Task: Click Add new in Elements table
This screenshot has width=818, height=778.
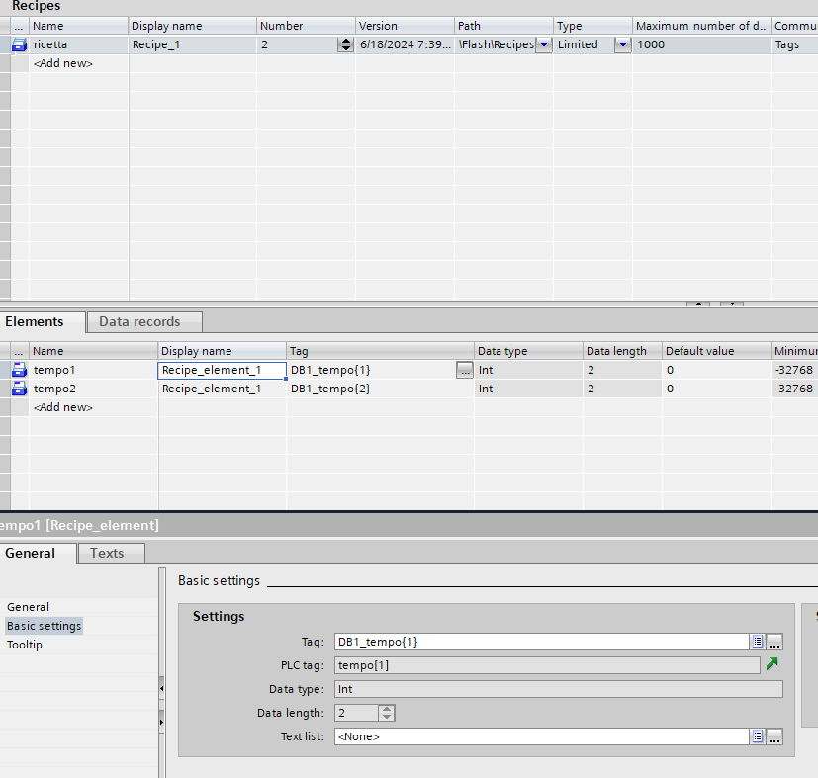Action: (63, 407)
